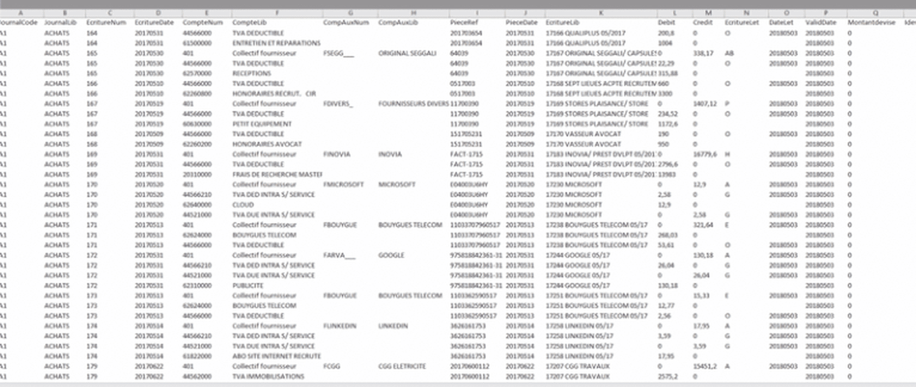Screen dimensions: 916x387
Task: Click the CLOUD account label cell
Action: (x=243, y=204)
